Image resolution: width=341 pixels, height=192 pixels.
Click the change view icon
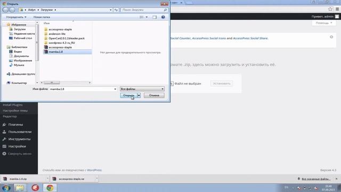tap(141, 17)
